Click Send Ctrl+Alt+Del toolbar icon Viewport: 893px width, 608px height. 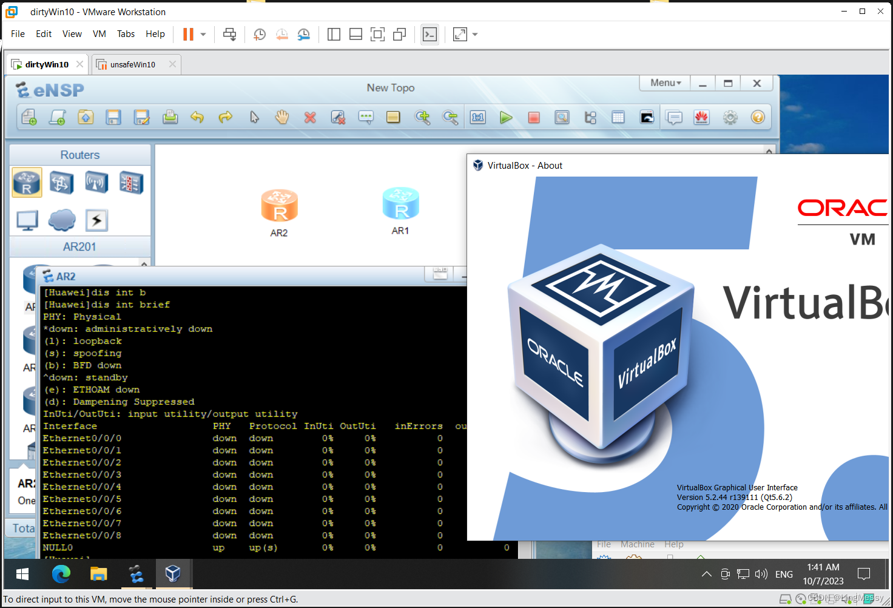pos(229,34)
